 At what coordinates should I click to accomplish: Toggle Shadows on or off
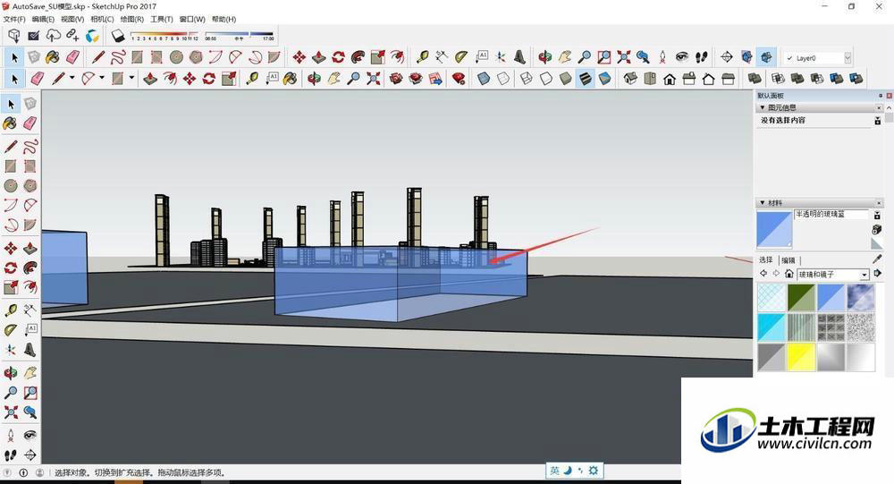(118, 36)
